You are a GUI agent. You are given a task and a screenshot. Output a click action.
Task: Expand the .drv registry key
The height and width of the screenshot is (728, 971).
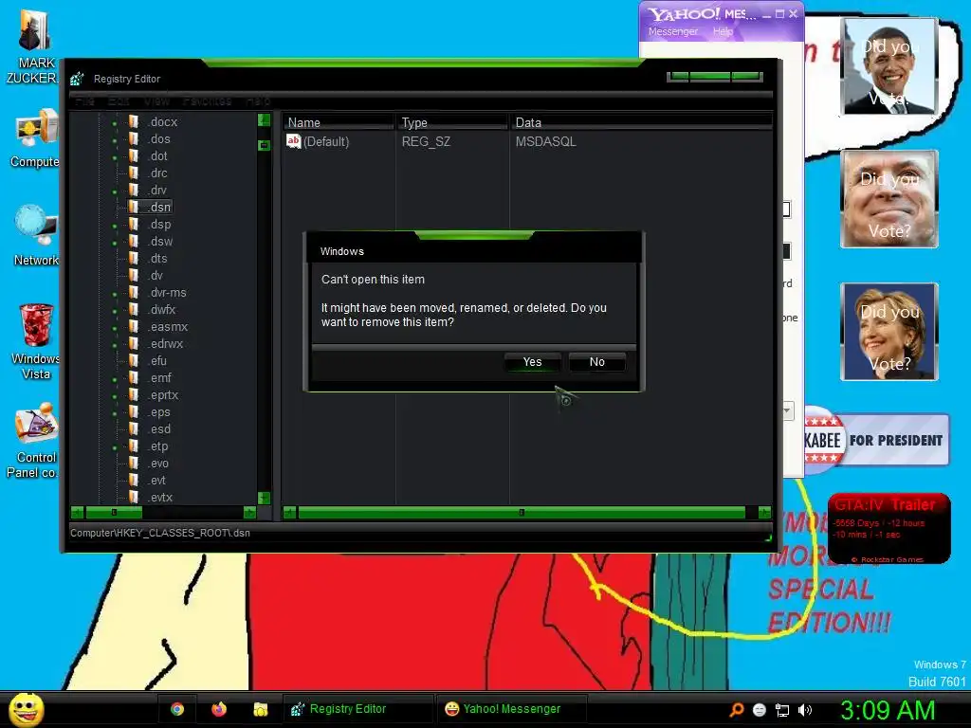point(115,191)
